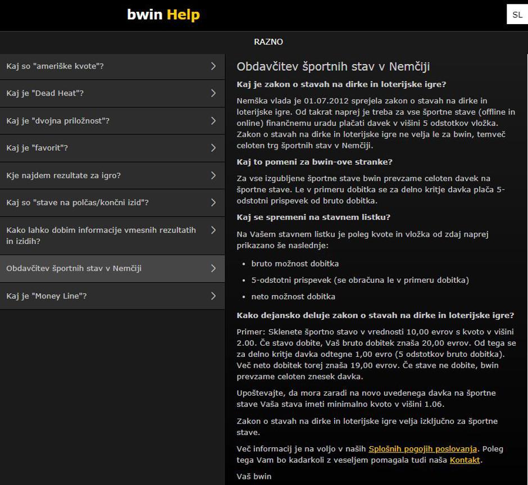Open "Kaj je favorit?" help entry
Screen dimensions: 528x485
[37, 148]
